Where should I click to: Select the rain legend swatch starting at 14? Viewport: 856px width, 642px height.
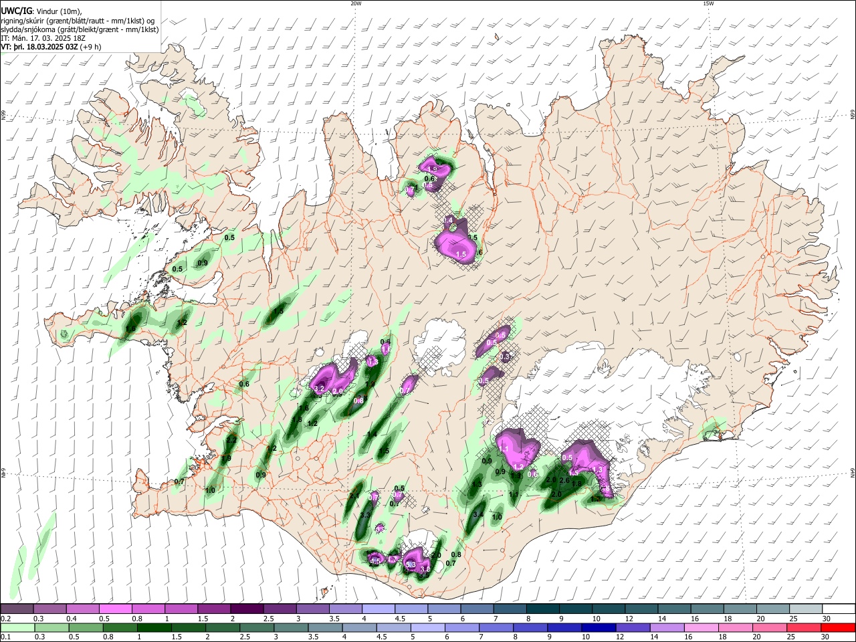(666, 627)
